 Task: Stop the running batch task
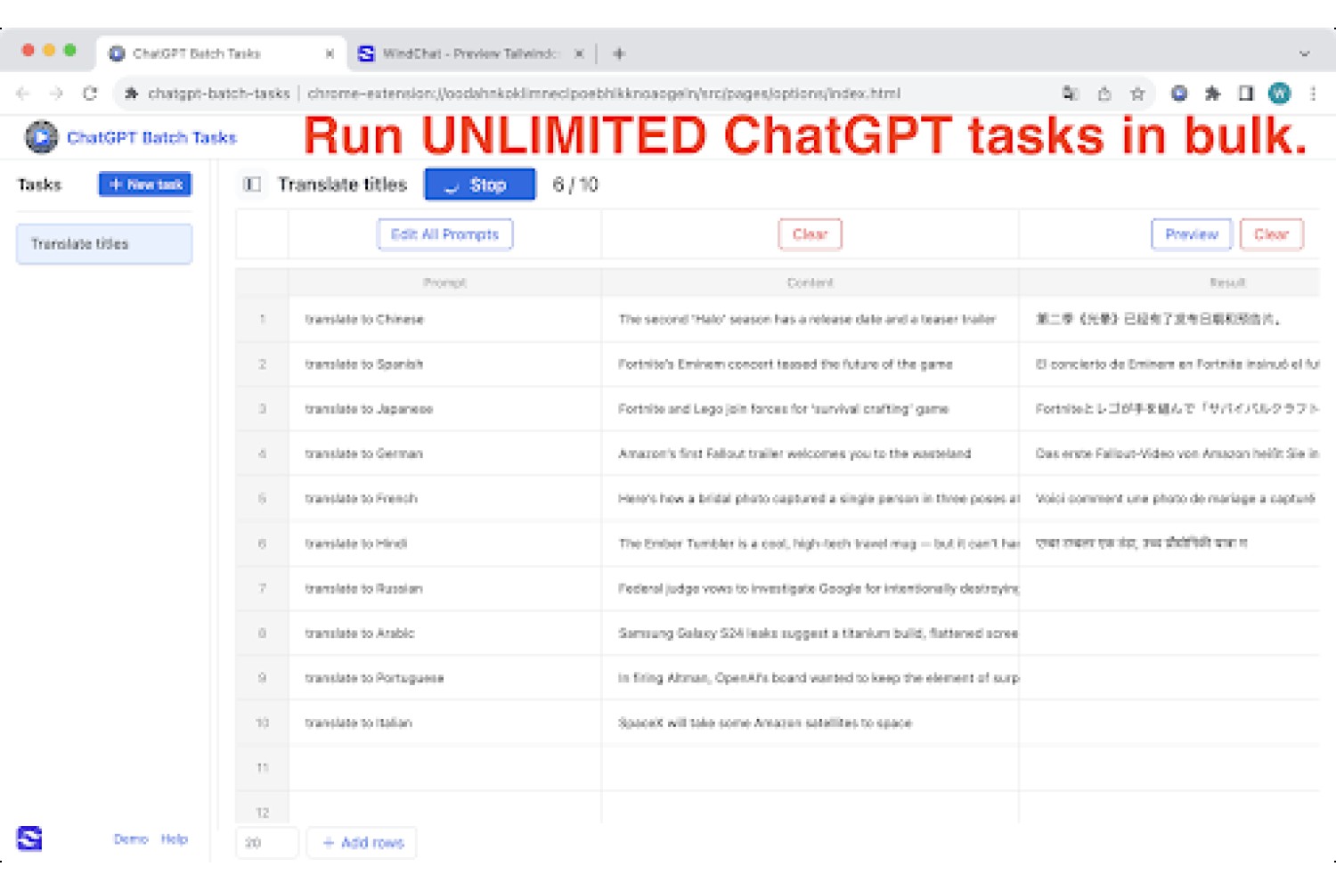480,184
